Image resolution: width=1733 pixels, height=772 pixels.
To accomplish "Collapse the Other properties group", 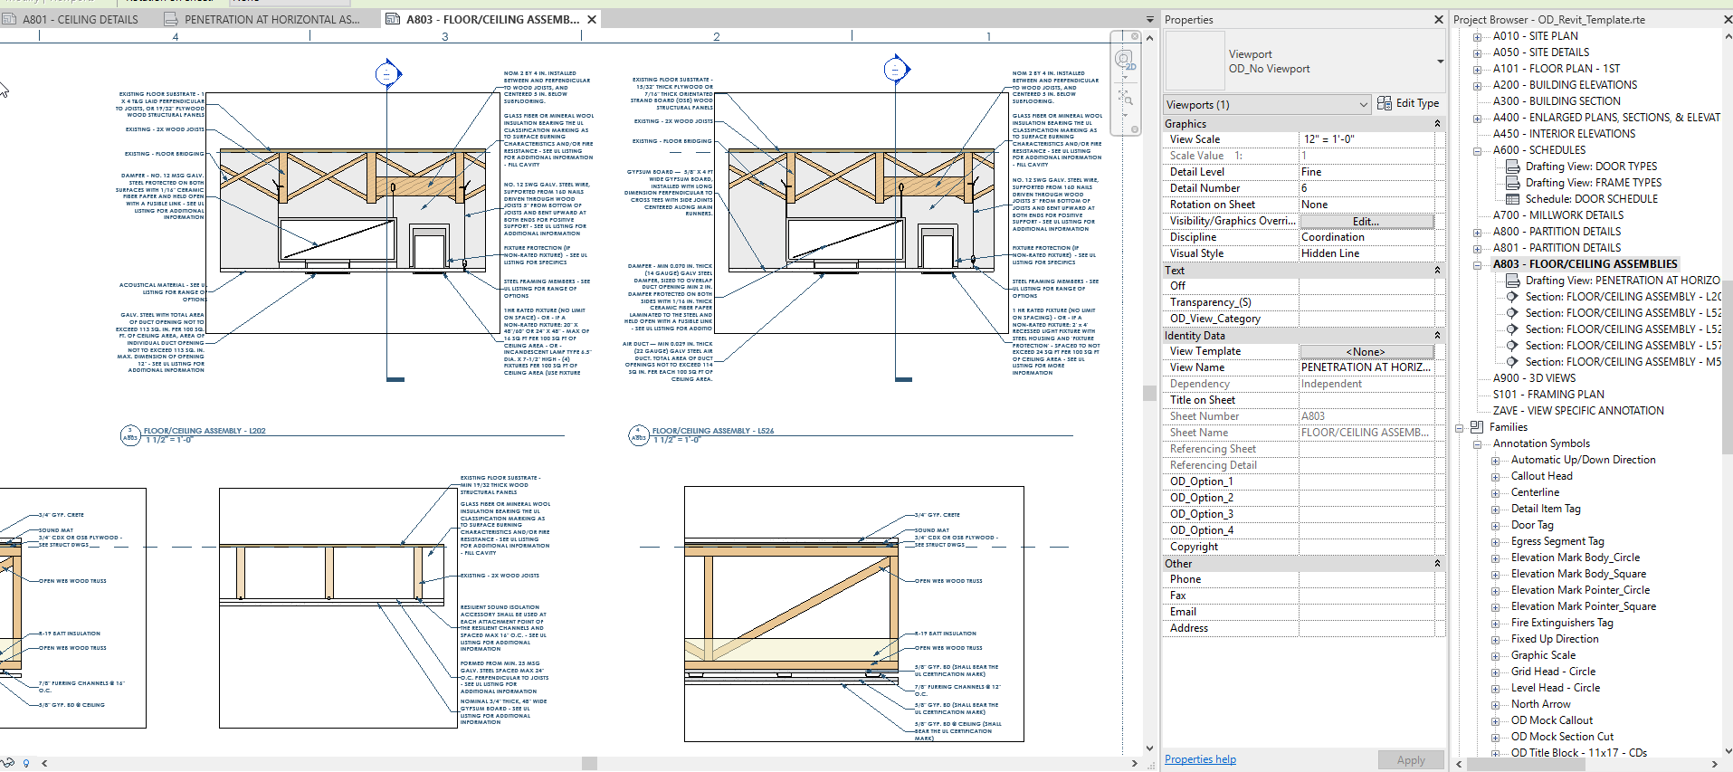I will click(1437, 563).
